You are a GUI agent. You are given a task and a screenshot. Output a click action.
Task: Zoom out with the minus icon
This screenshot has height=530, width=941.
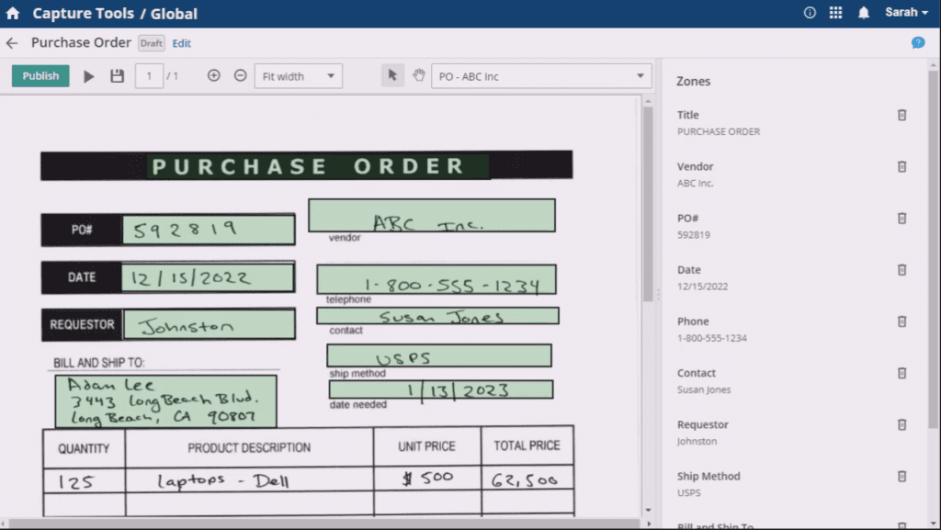240,75
